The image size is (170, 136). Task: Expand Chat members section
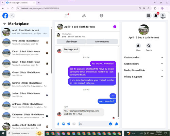point(143,64)
